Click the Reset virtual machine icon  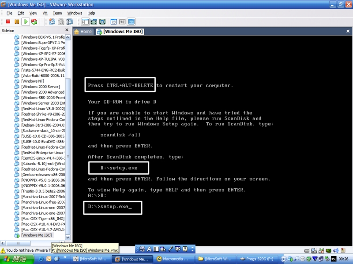[34, 22]
